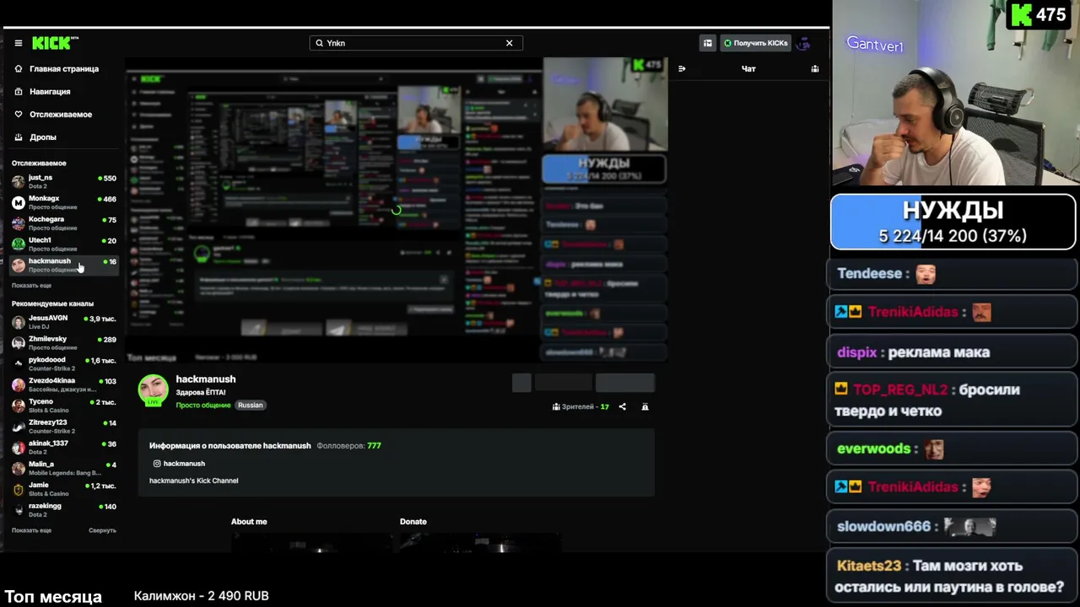Open hackmanush channel in sidebar
Image resolution: width=1080 pixels, height=607 pixels.
click(x=64, y=265)
